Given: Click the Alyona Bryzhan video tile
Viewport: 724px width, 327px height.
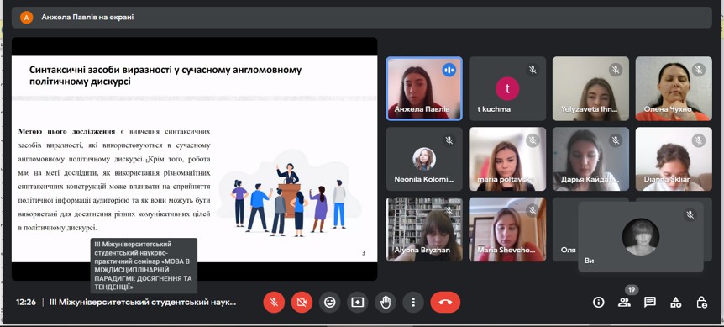Looking at the screenshot, I should (424, 229).
